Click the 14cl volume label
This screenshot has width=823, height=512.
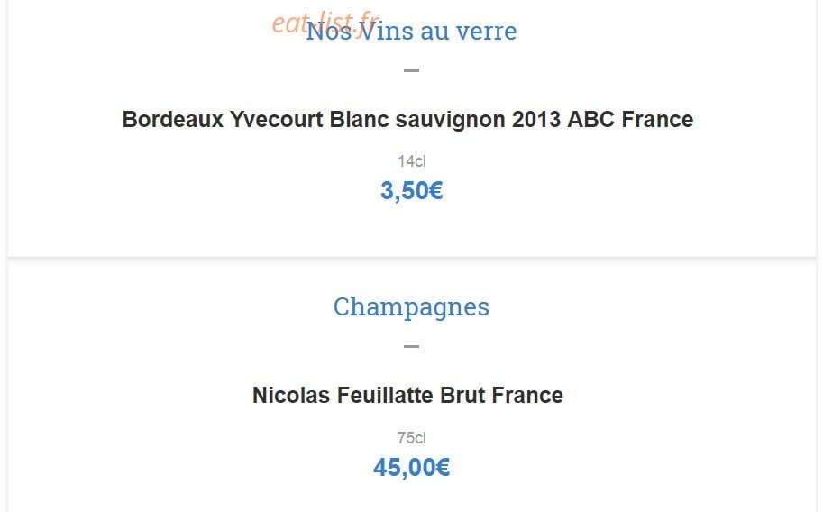click(411, 161)
